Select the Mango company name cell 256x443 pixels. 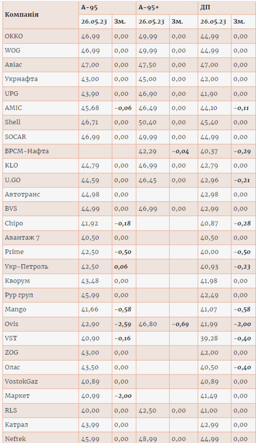coord(16,309)
